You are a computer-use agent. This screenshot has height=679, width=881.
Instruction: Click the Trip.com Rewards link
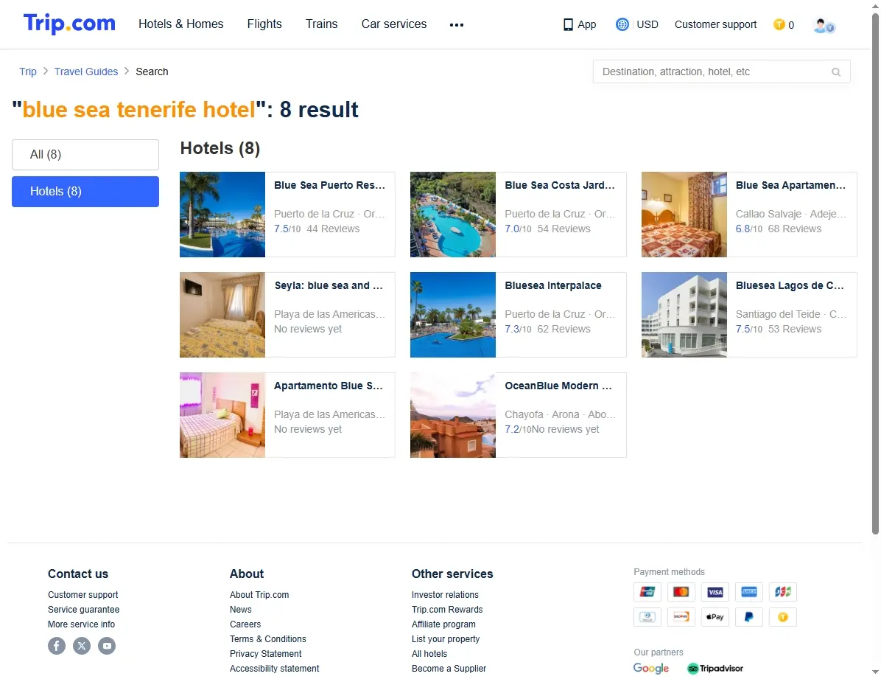(x=446, y=609)
